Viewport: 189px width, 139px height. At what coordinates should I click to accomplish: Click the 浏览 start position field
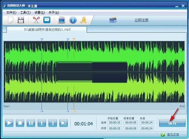(x=115, y=128)
